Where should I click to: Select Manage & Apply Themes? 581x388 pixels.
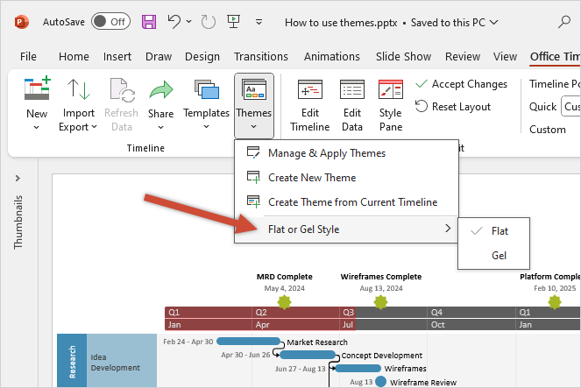tap(326, 152)
